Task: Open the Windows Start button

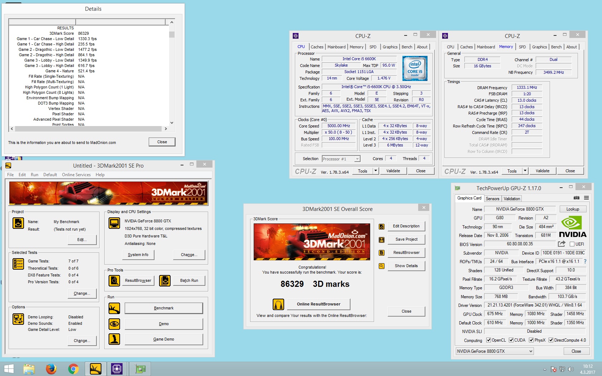Action: [x=9, y=369]
